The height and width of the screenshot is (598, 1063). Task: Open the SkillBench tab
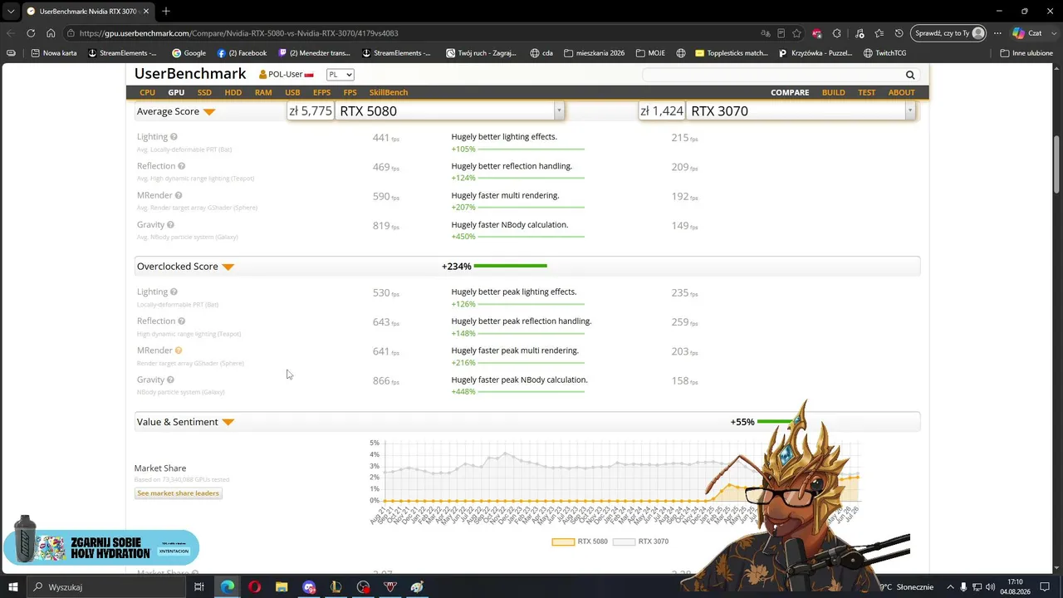click(x=389, y=92)
